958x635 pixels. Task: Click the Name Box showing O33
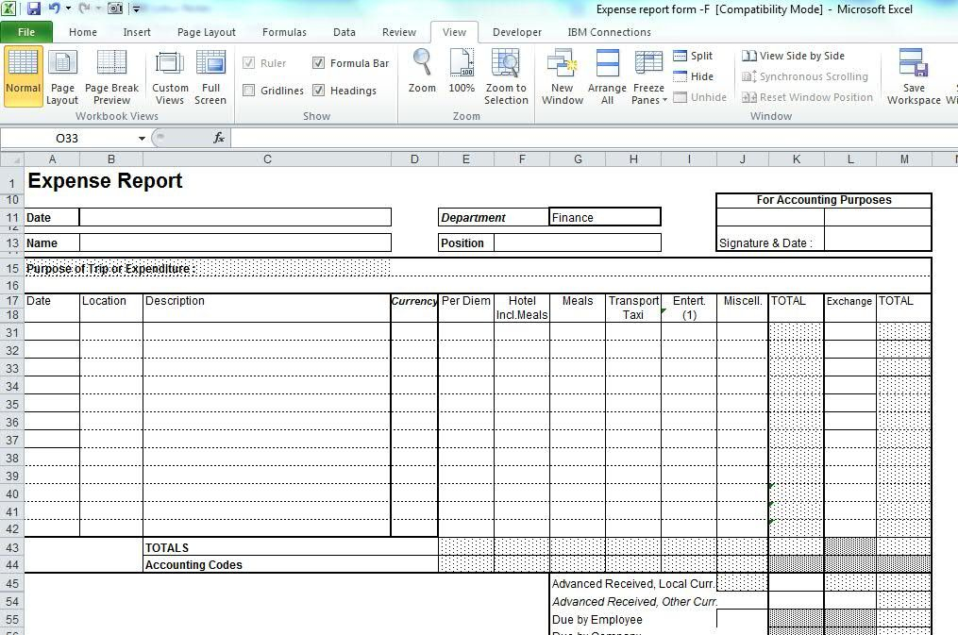click(x=67, y=139)
